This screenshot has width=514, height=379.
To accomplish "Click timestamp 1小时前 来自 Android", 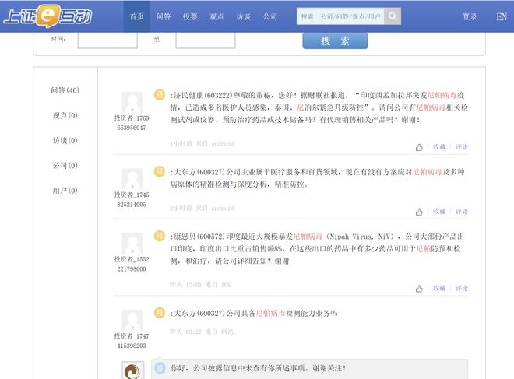I will coord(202,143).
